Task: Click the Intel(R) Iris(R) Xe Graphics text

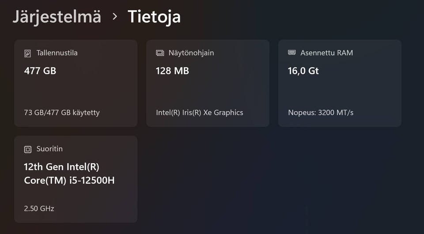Action: click(200, 113)
